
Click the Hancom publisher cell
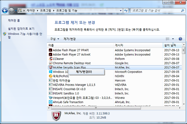click(120, 80)
